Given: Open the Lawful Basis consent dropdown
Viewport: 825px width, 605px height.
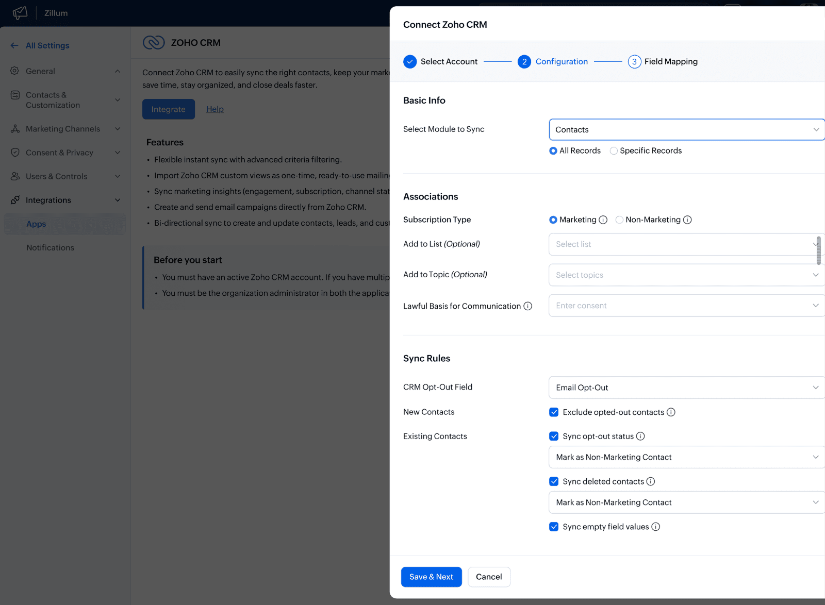Looking at the screenshot, I should pyautogui.click(x=687, y=306).
